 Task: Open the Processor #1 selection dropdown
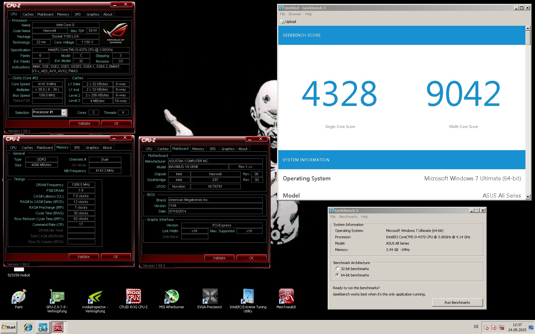(64, 112)
